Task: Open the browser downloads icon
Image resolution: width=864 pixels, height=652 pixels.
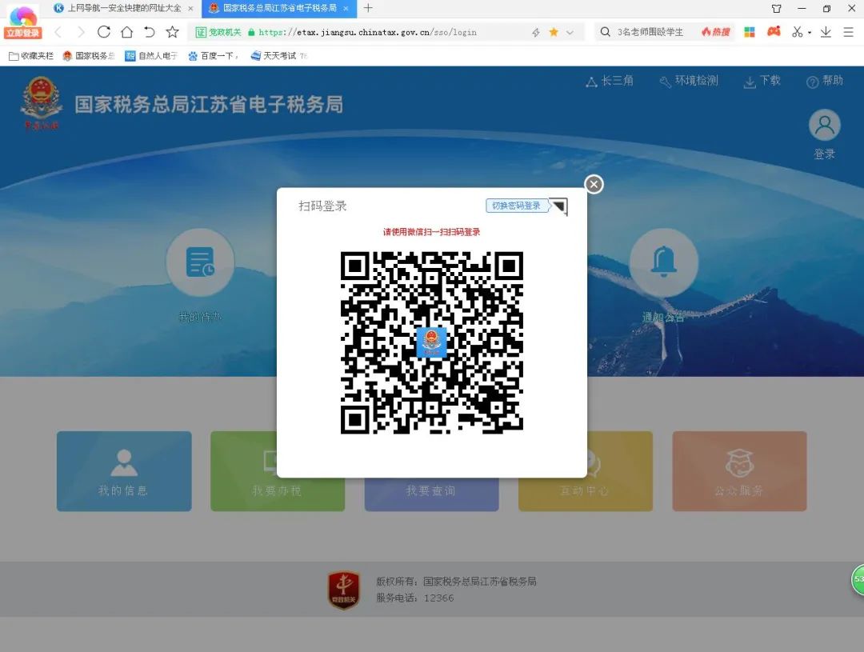Action: coord(826,32)
